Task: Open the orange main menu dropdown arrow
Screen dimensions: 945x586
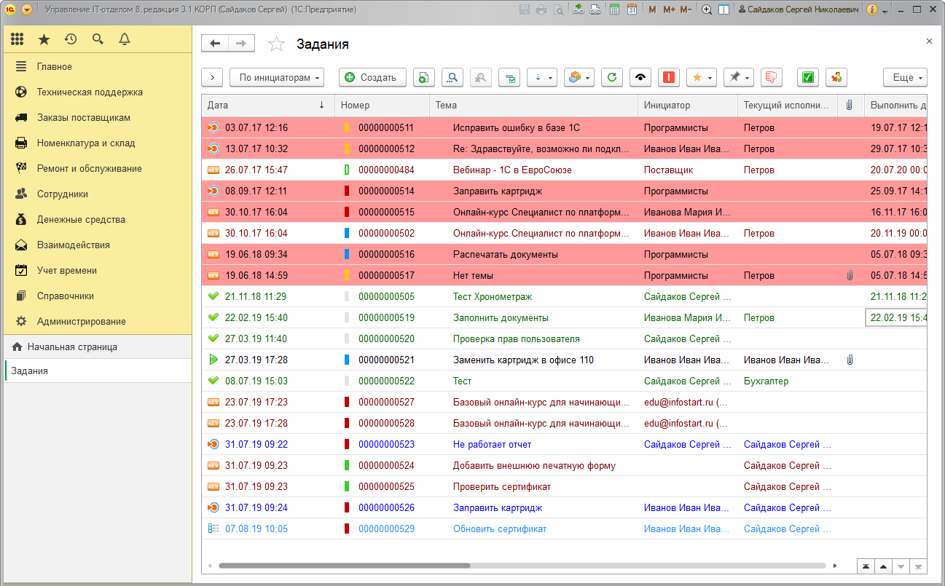Action: click(x=27, y=9)
